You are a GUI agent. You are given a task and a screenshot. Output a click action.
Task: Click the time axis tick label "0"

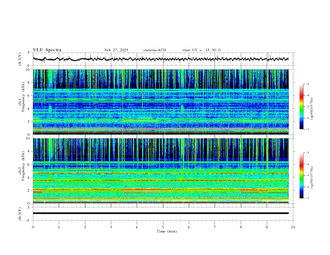(33, 227)
